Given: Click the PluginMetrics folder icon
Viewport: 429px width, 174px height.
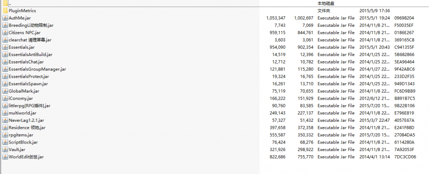Looking at the screenshot, I should click(5, 10).
